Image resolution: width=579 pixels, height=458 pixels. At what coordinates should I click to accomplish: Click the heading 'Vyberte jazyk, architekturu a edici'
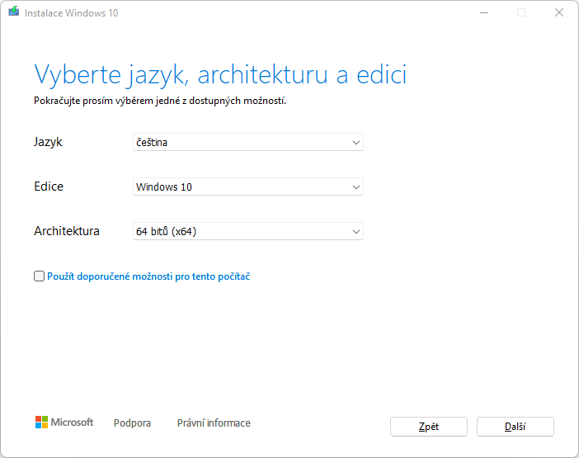pos(220,74)
